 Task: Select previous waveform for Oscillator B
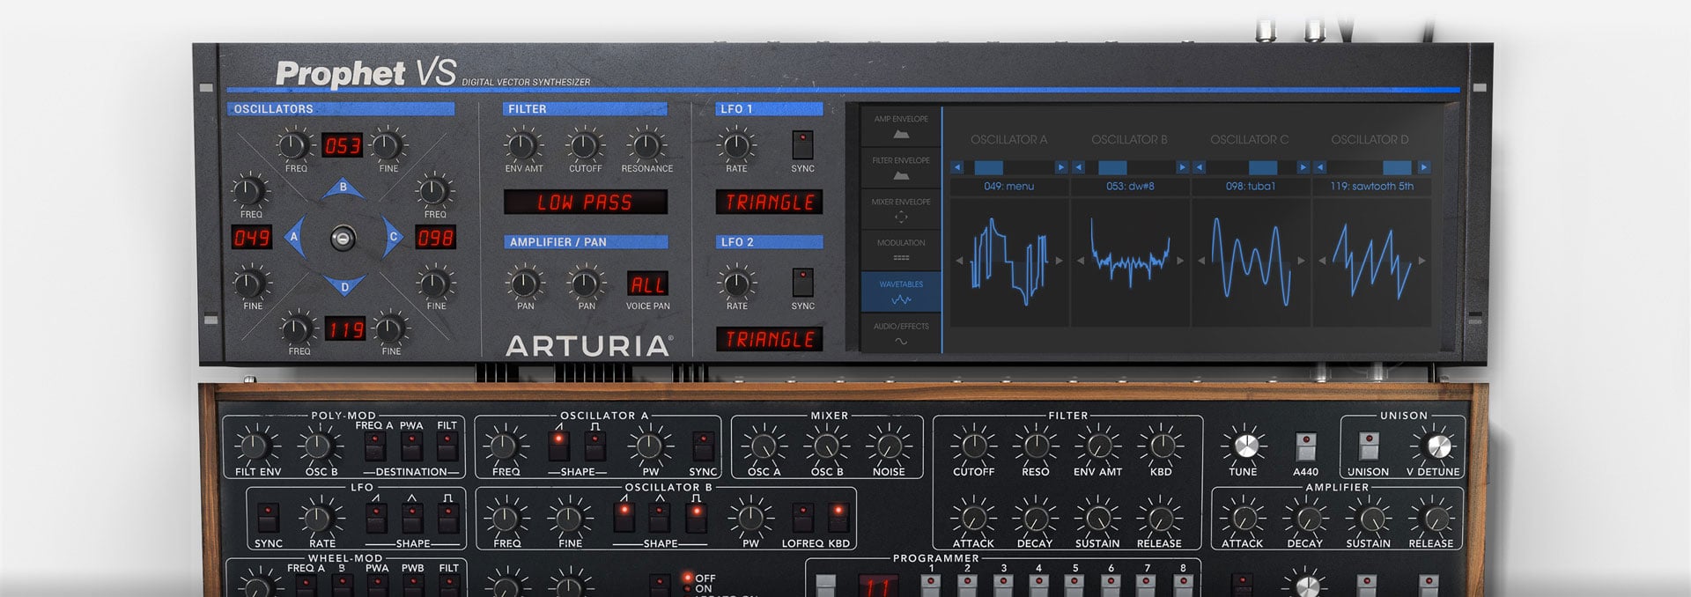pyautogui.click(x=1081, y=261)
